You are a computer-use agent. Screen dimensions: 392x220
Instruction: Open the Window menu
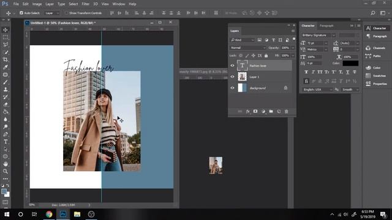tap(118, 4)
